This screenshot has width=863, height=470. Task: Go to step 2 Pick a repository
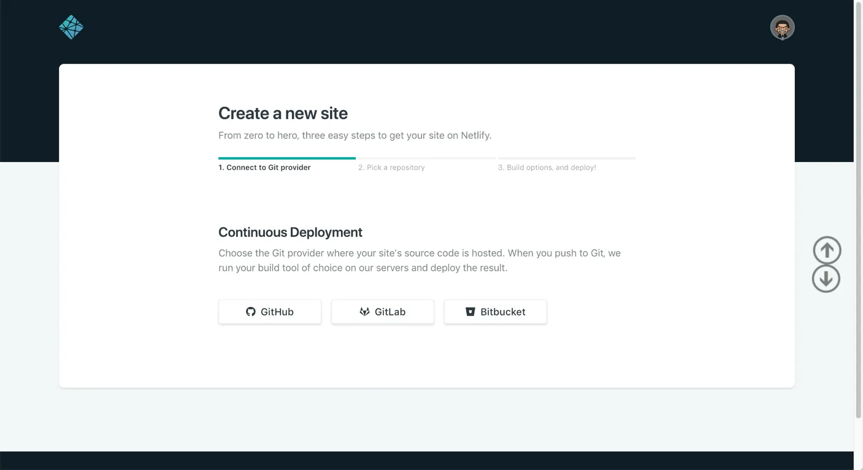pyautogui.click(x=391, y=168)
